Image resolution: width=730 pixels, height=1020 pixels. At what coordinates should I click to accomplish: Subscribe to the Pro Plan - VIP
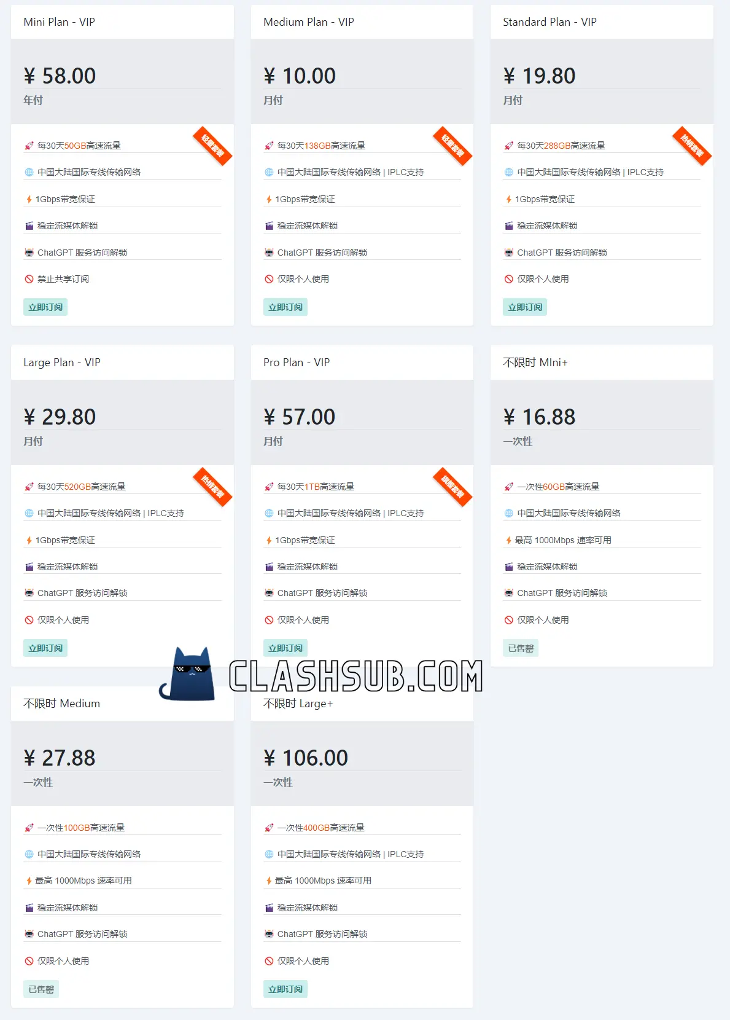[285, 648]
